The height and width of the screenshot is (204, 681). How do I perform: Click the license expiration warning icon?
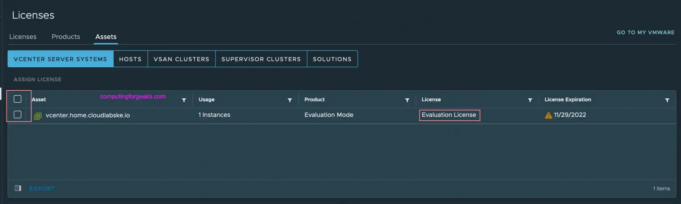548,115
